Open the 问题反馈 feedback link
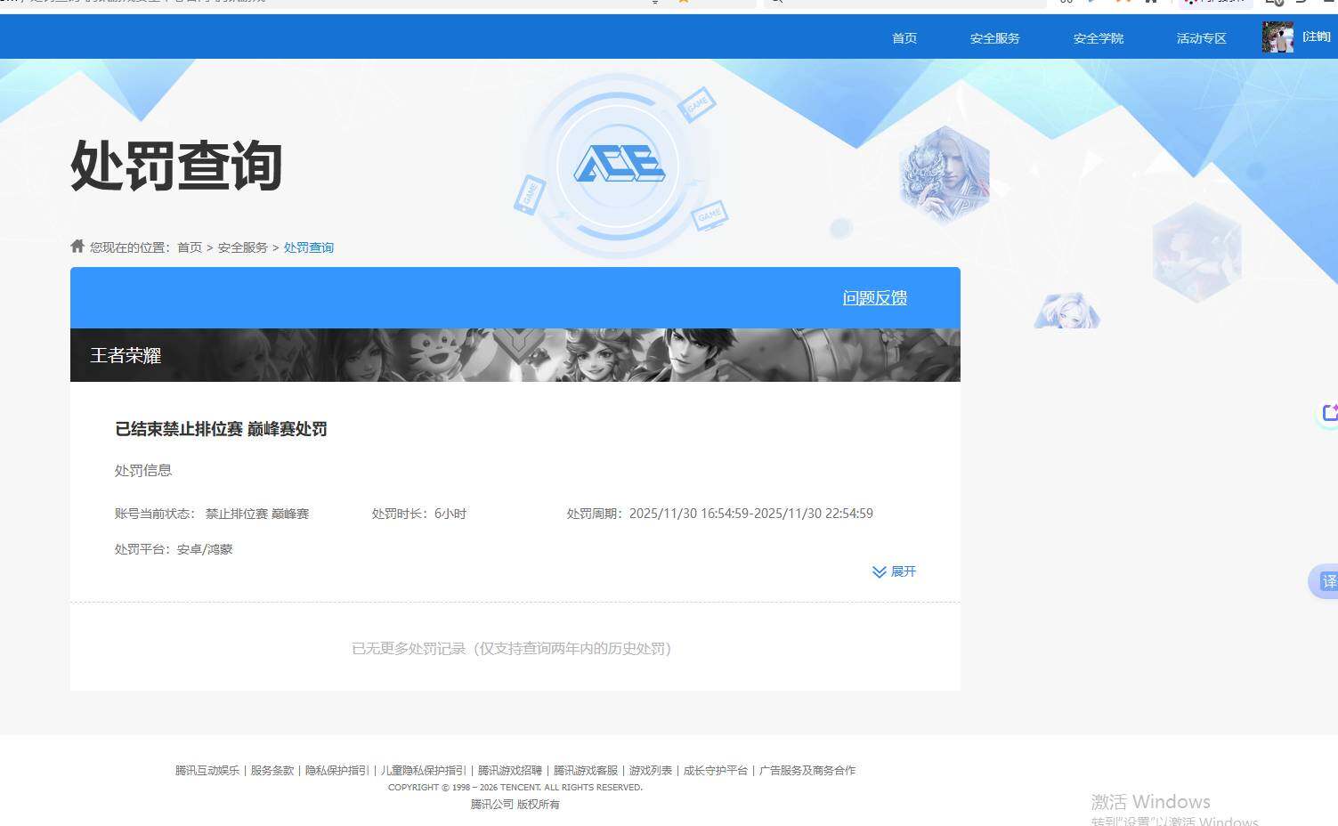This screenshot has height=826, width=1338. point(874,297)
